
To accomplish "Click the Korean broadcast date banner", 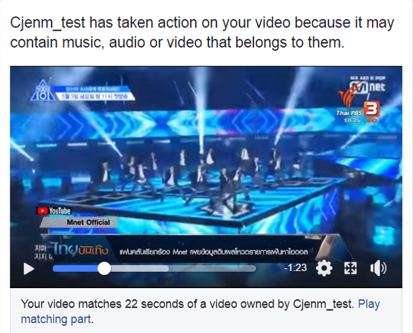I will click(95, 93).
